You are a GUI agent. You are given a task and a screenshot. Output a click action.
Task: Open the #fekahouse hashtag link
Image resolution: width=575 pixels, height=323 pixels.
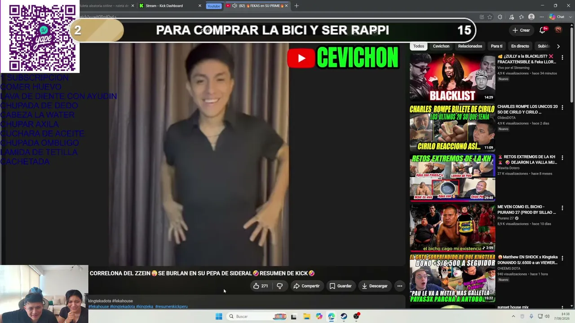click(x=98, y=306)
